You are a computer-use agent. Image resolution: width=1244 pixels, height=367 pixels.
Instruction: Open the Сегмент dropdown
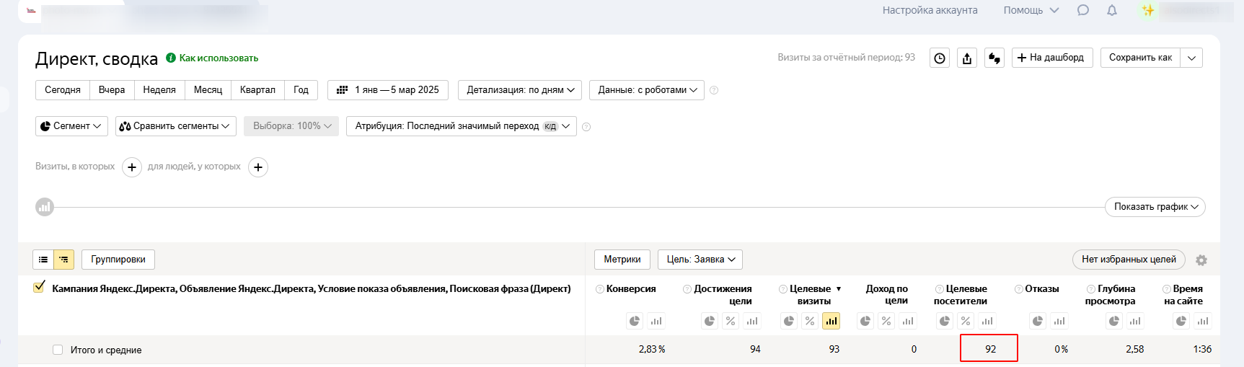pos(71,126)
